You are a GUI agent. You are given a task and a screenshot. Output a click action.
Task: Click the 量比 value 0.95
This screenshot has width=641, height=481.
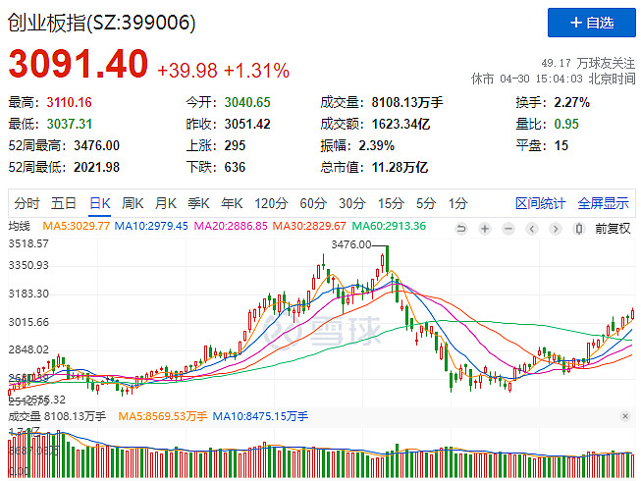pyautogui.click(x=566, y=124)
